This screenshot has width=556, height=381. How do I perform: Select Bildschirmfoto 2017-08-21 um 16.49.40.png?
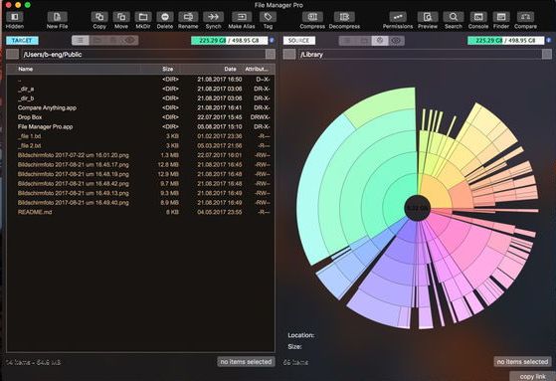pyautogui.click(x=141, y=203)
